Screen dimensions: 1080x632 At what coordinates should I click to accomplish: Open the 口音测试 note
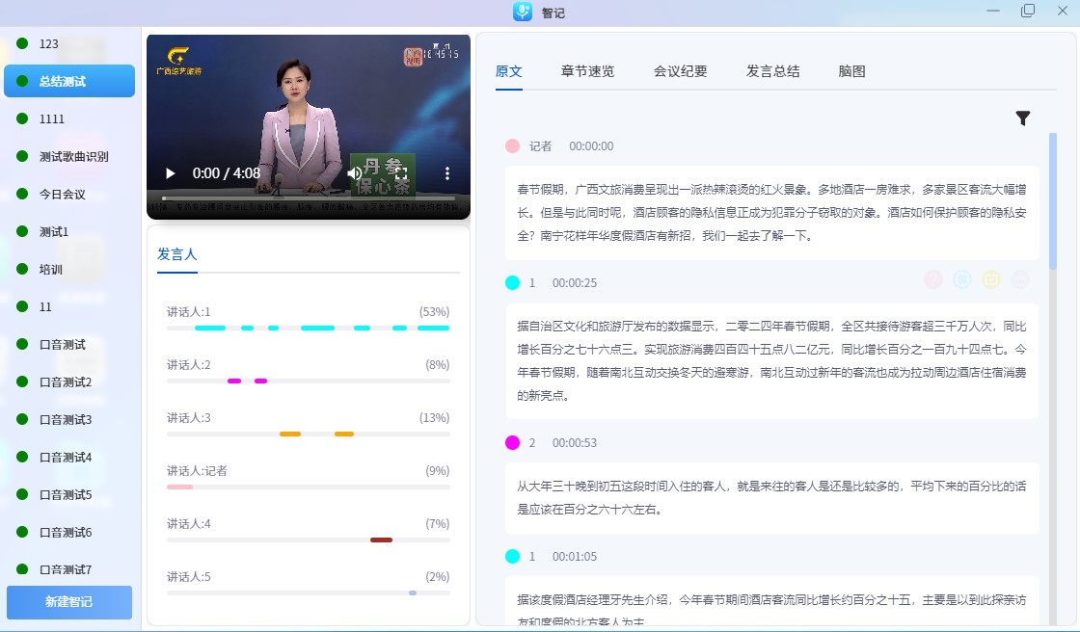pyautogui.click(x=69, y=344)
